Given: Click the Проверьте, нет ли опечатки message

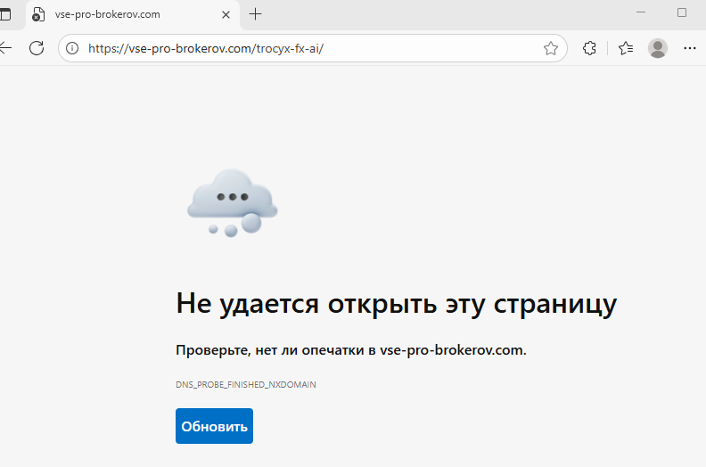Looking at the screenshot, I should coord(351,350).
